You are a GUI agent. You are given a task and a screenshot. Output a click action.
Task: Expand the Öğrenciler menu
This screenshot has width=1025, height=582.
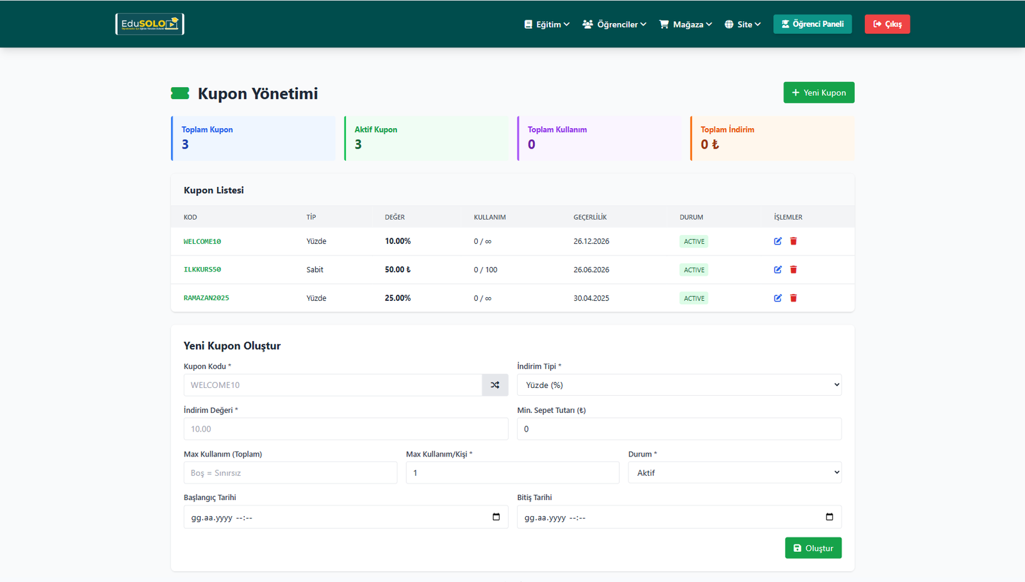coord(614,24)
